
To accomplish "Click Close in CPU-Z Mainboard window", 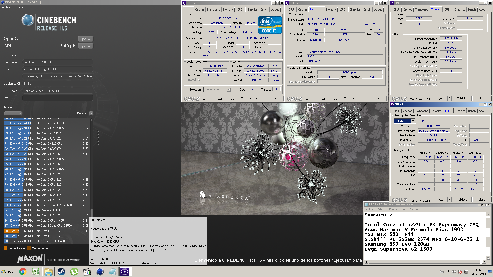I will (x=377, y=98).
